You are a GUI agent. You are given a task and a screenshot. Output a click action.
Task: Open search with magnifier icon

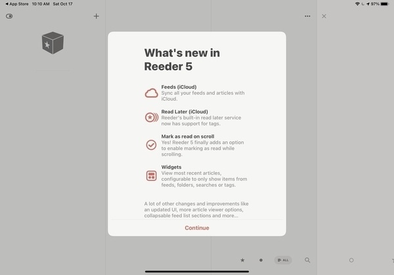click(307, 260)
